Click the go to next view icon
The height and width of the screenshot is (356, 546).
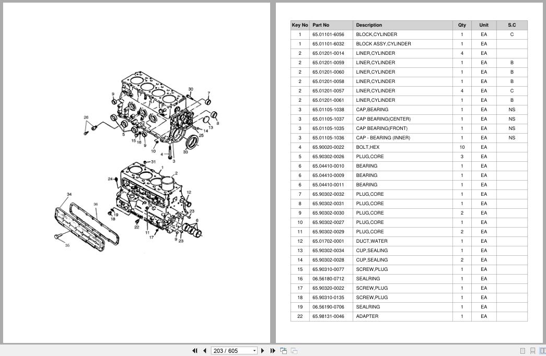294,351
